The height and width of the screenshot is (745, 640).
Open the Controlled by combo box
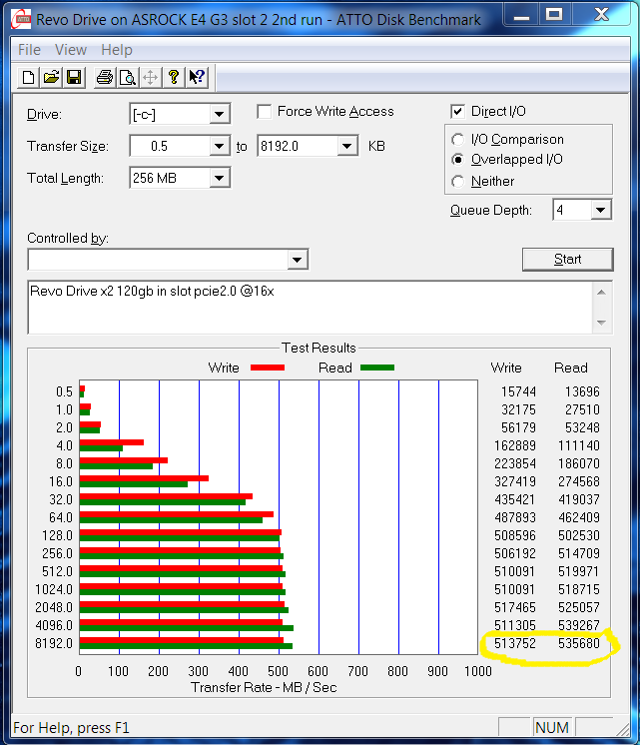tap(297, 261)
